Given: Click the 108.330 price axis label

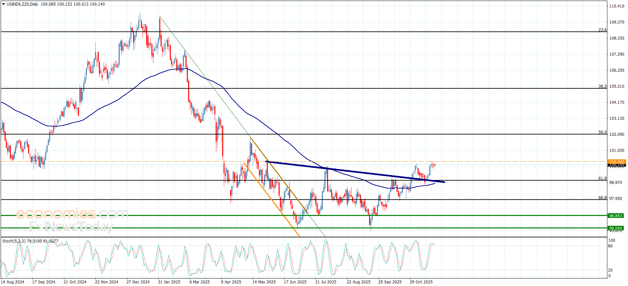Looking at the screenshot, I should coord(617,38).
